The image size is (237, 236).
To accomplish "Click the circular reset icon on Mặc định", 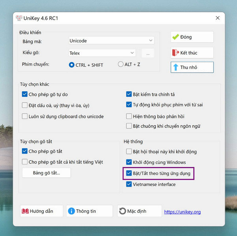I will pos(122,211).
